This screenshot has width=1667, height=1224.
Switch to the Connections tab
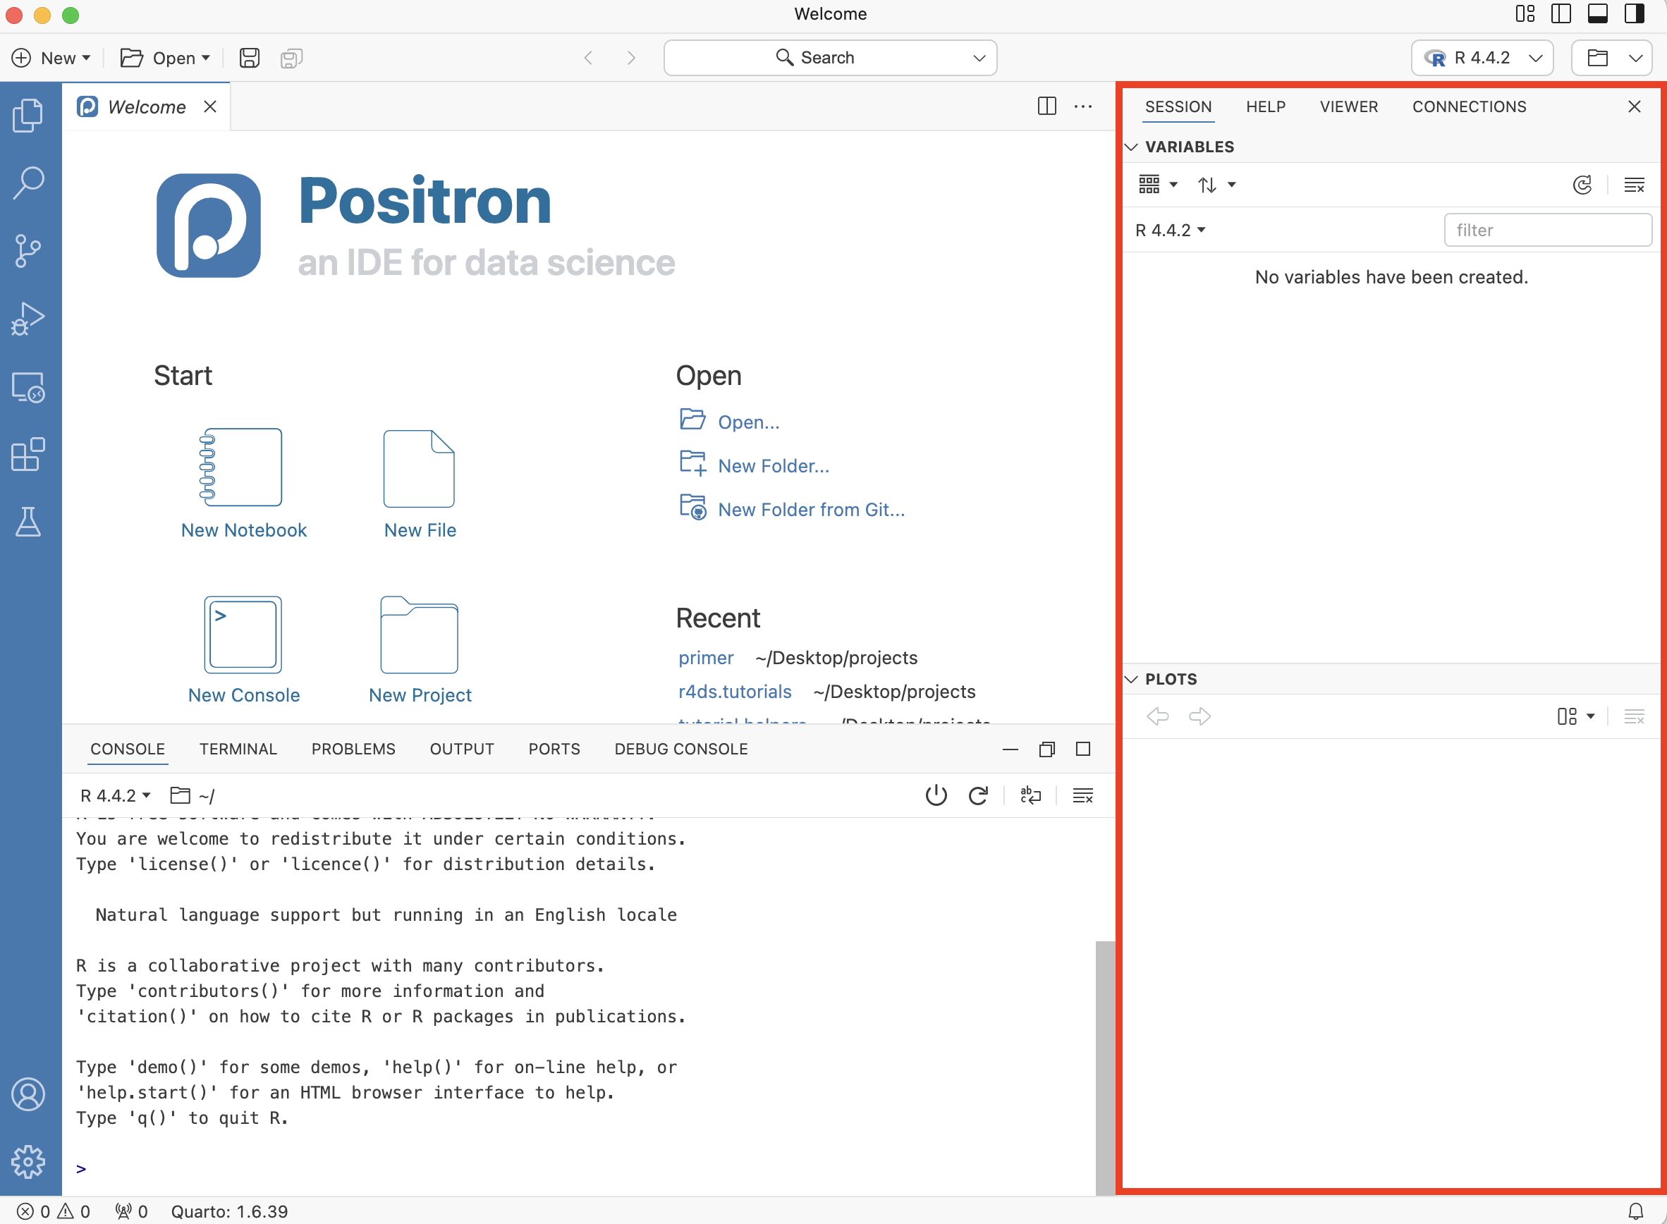click(x=1469, y=106)
